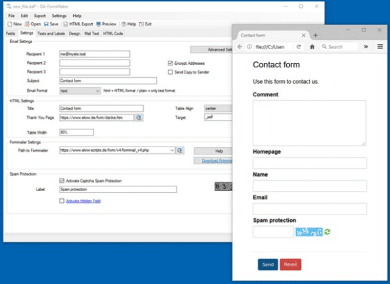Click the Recipient 2 input field
Image resolution: width=390 pixels, height=284 pixels.
point(95,63)
